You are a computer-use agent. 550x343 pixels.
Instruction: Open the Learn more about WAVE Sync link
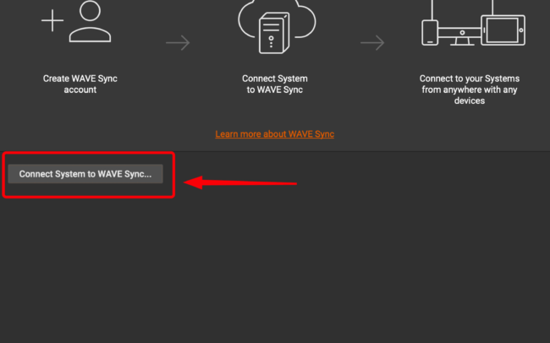pos(275,133)
